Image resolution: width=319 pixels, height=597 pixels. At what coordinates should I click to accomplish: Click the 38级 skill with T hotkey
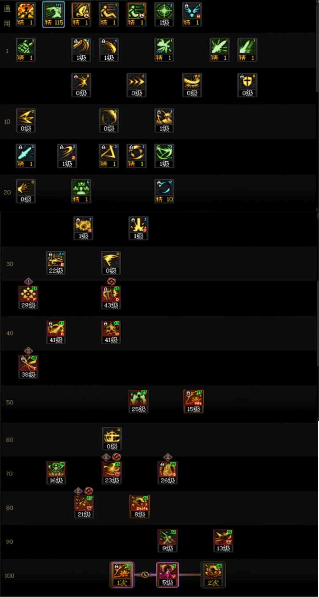click(x=28, y=366)
